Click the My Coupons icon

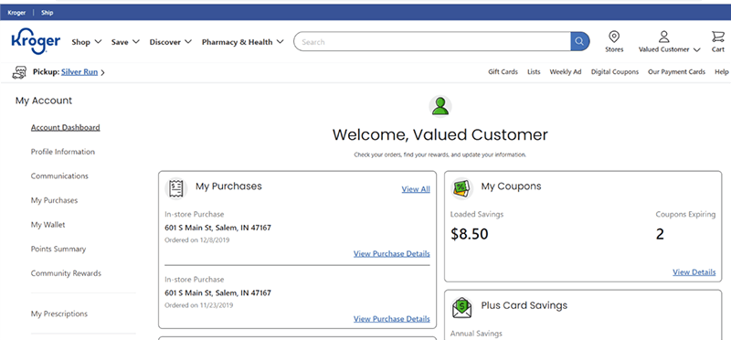tap(461, 188)
